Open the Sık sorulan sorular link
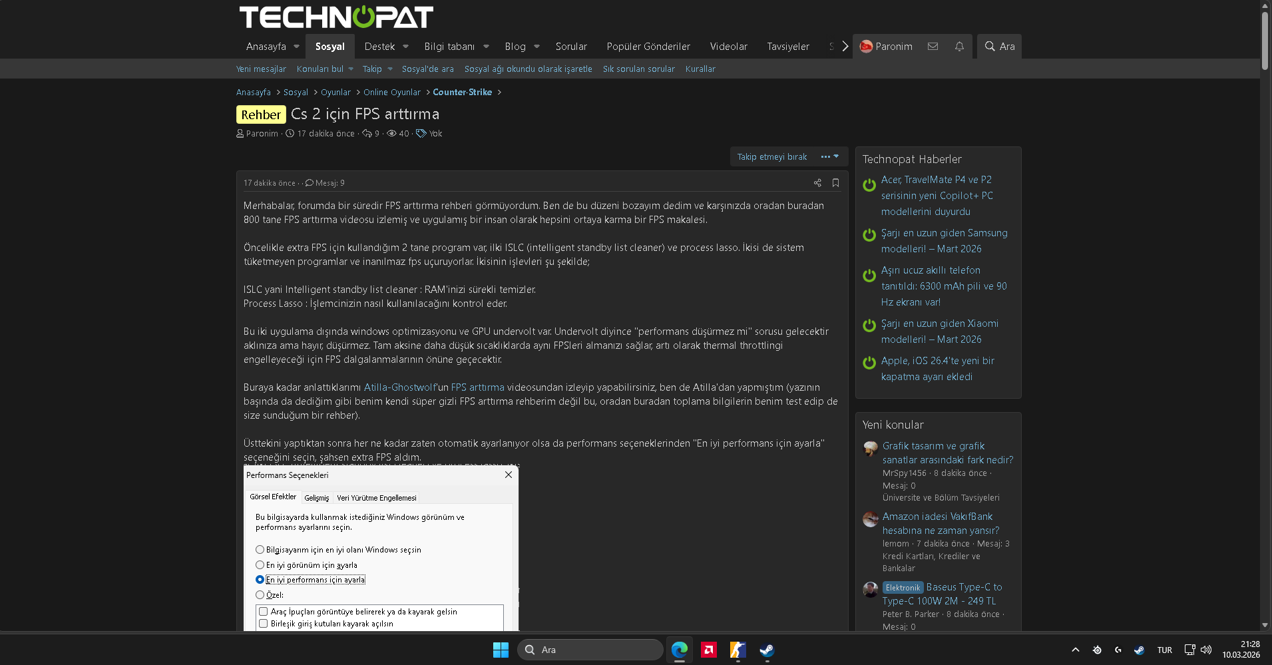Screen dimensions: 1272x665 pyautogui.click(x=638, y=69)
